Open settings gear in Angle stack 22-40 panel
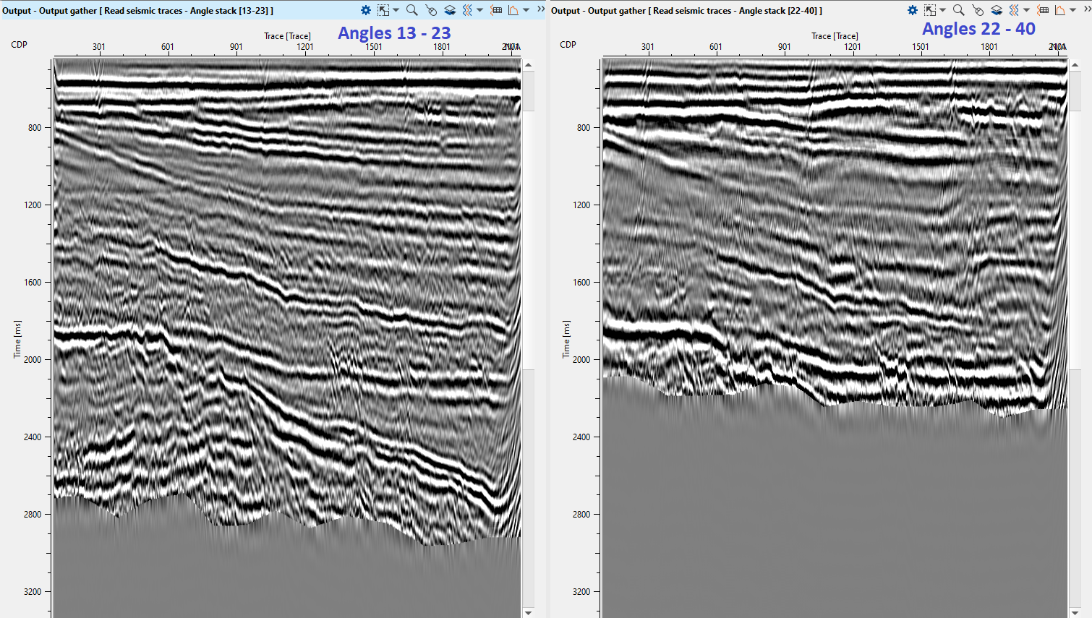1092x618 pixels. click(x=913, y=10)
